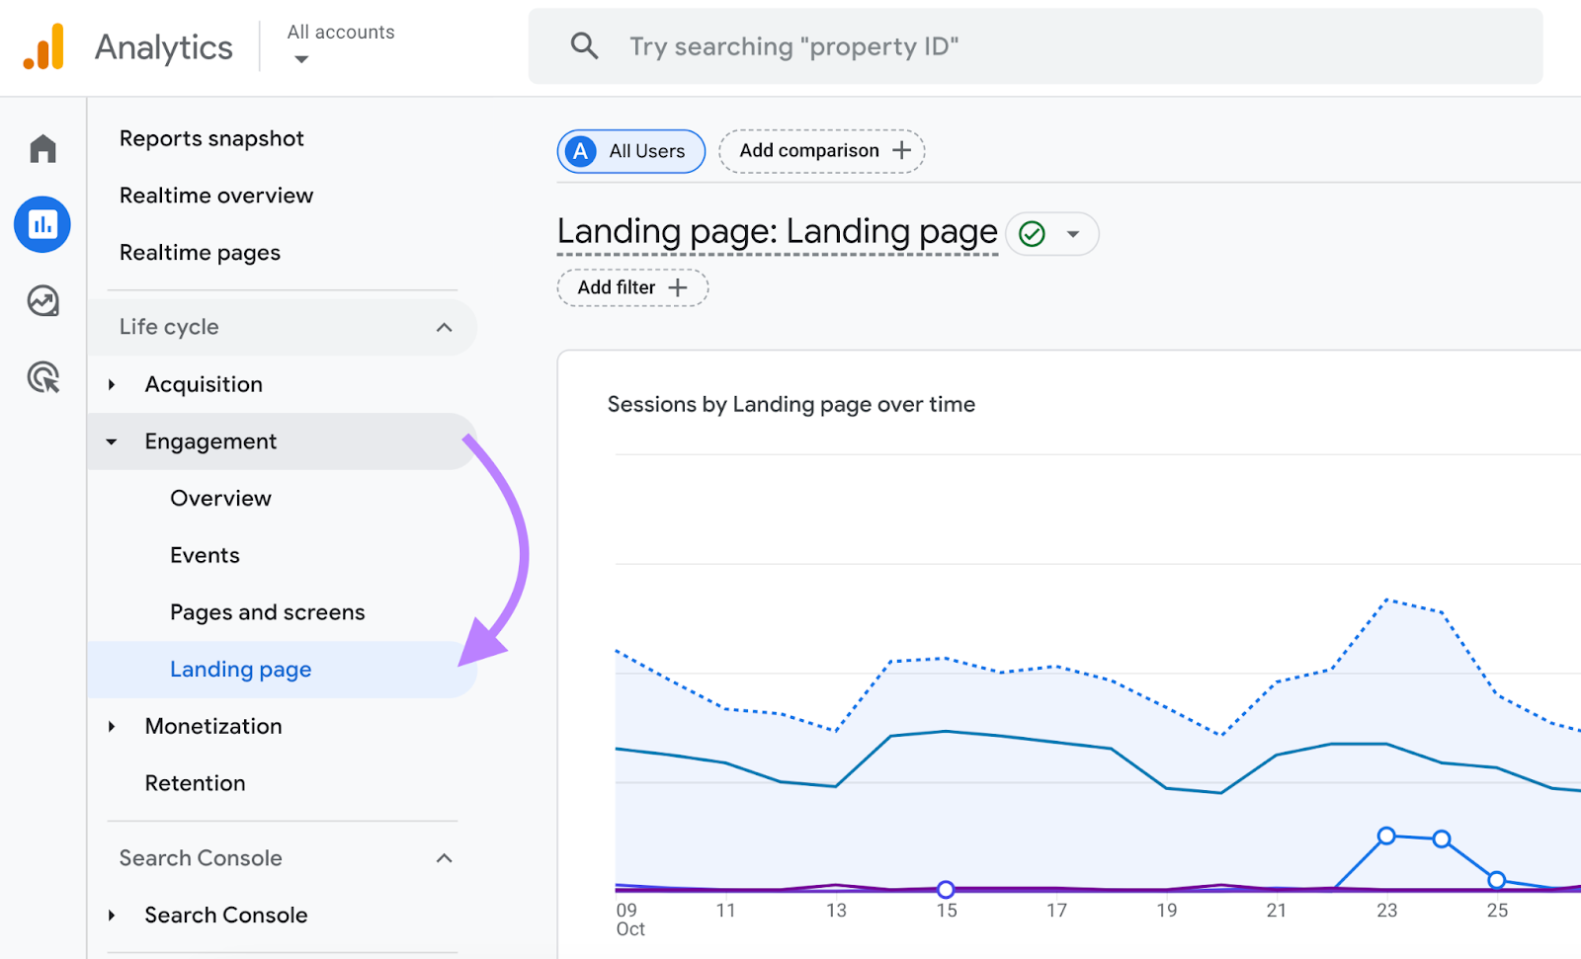Collapse the Search Console section header
Screen dimensions: 1581x959
pos(444,858)
